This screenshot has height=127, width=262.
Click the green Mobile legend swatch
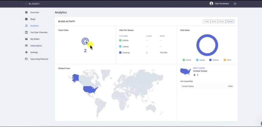(184, 60)
